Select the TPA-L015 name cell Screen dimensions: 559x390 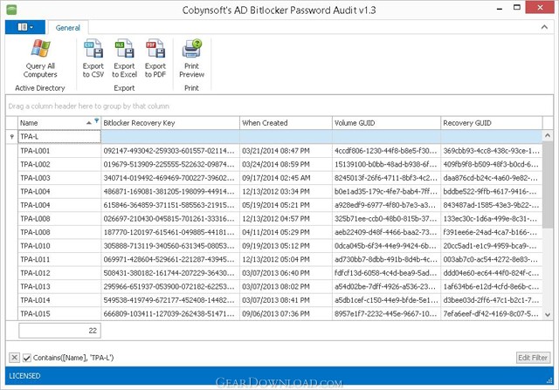[59, 313]
